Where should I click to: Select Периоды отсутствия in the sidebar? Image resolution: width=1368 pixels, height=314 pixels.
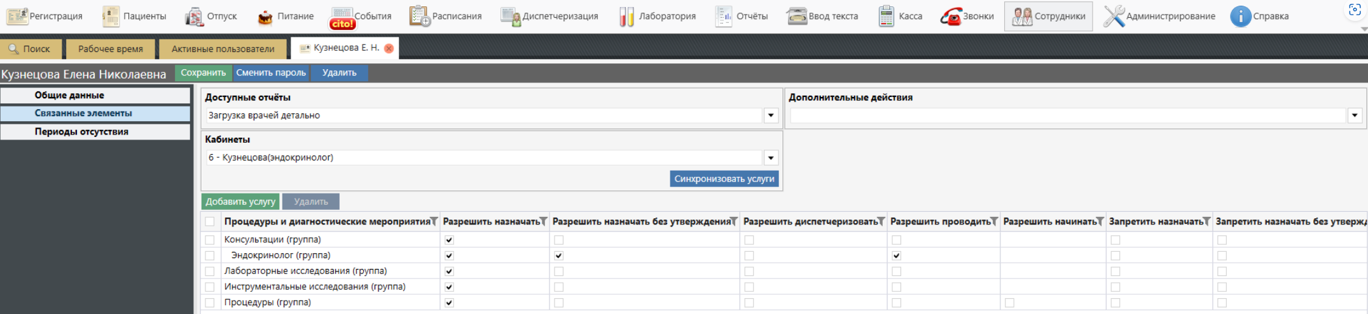coord(81,132)
